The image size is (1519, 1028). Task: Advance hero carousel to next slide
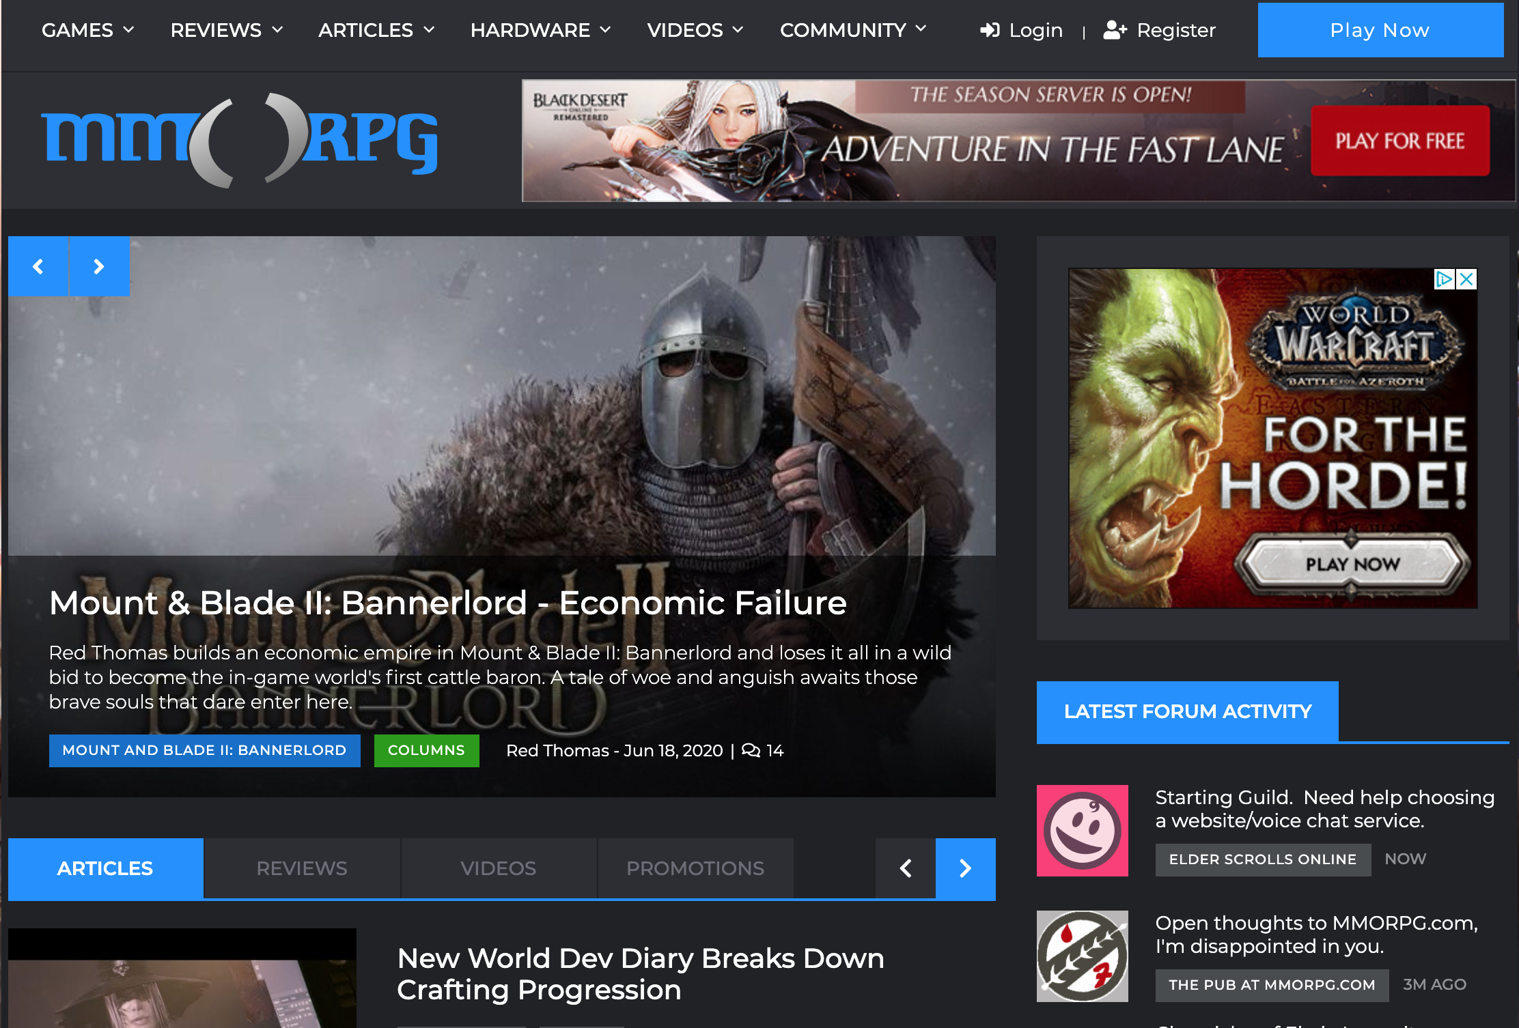coord(100,266)
